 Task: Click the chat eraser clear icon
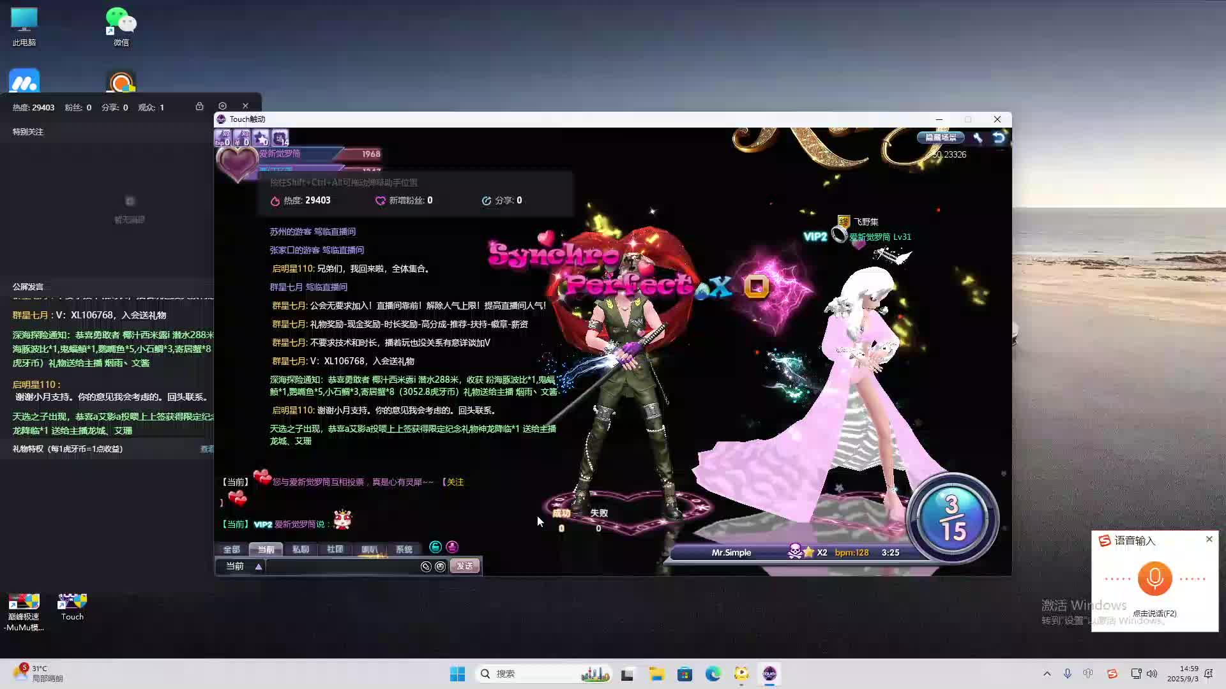[x=426, y=567]
